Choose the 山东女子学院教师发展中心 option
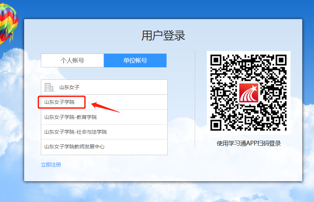Image resolution: width=314 pixels, height=202 pixels. pyautogui.click(x=74, y=147)
